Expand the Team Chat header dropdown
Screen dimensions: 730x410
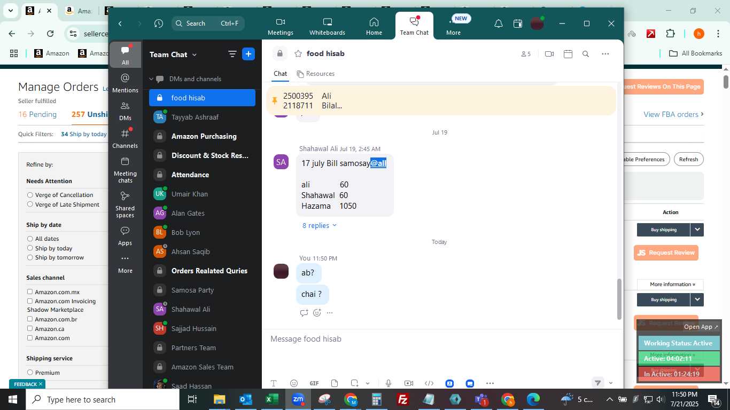195,54
